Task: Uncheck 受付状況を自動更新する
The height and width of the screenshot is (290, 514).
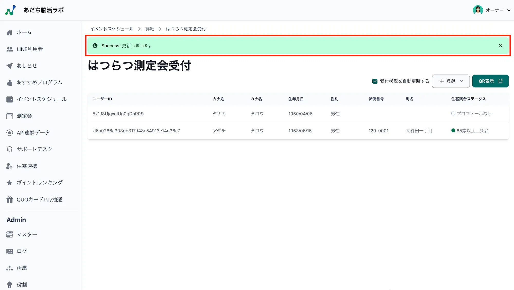Action: click(375, 81)
